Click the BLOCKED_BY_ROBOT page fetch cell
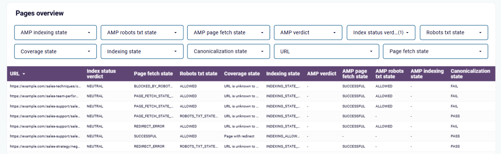Screen dimensions: 501x154 (154, 86)
